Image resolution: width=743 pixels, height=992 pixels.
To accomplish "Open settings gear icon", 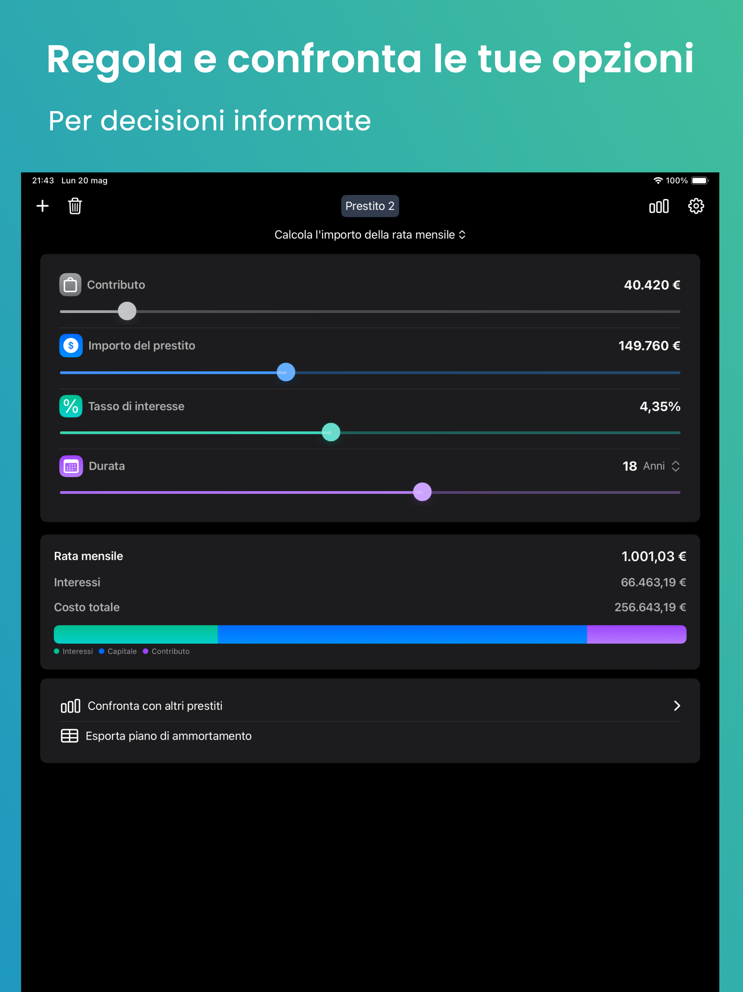I will pyautogui.click(x=696, y=206).
